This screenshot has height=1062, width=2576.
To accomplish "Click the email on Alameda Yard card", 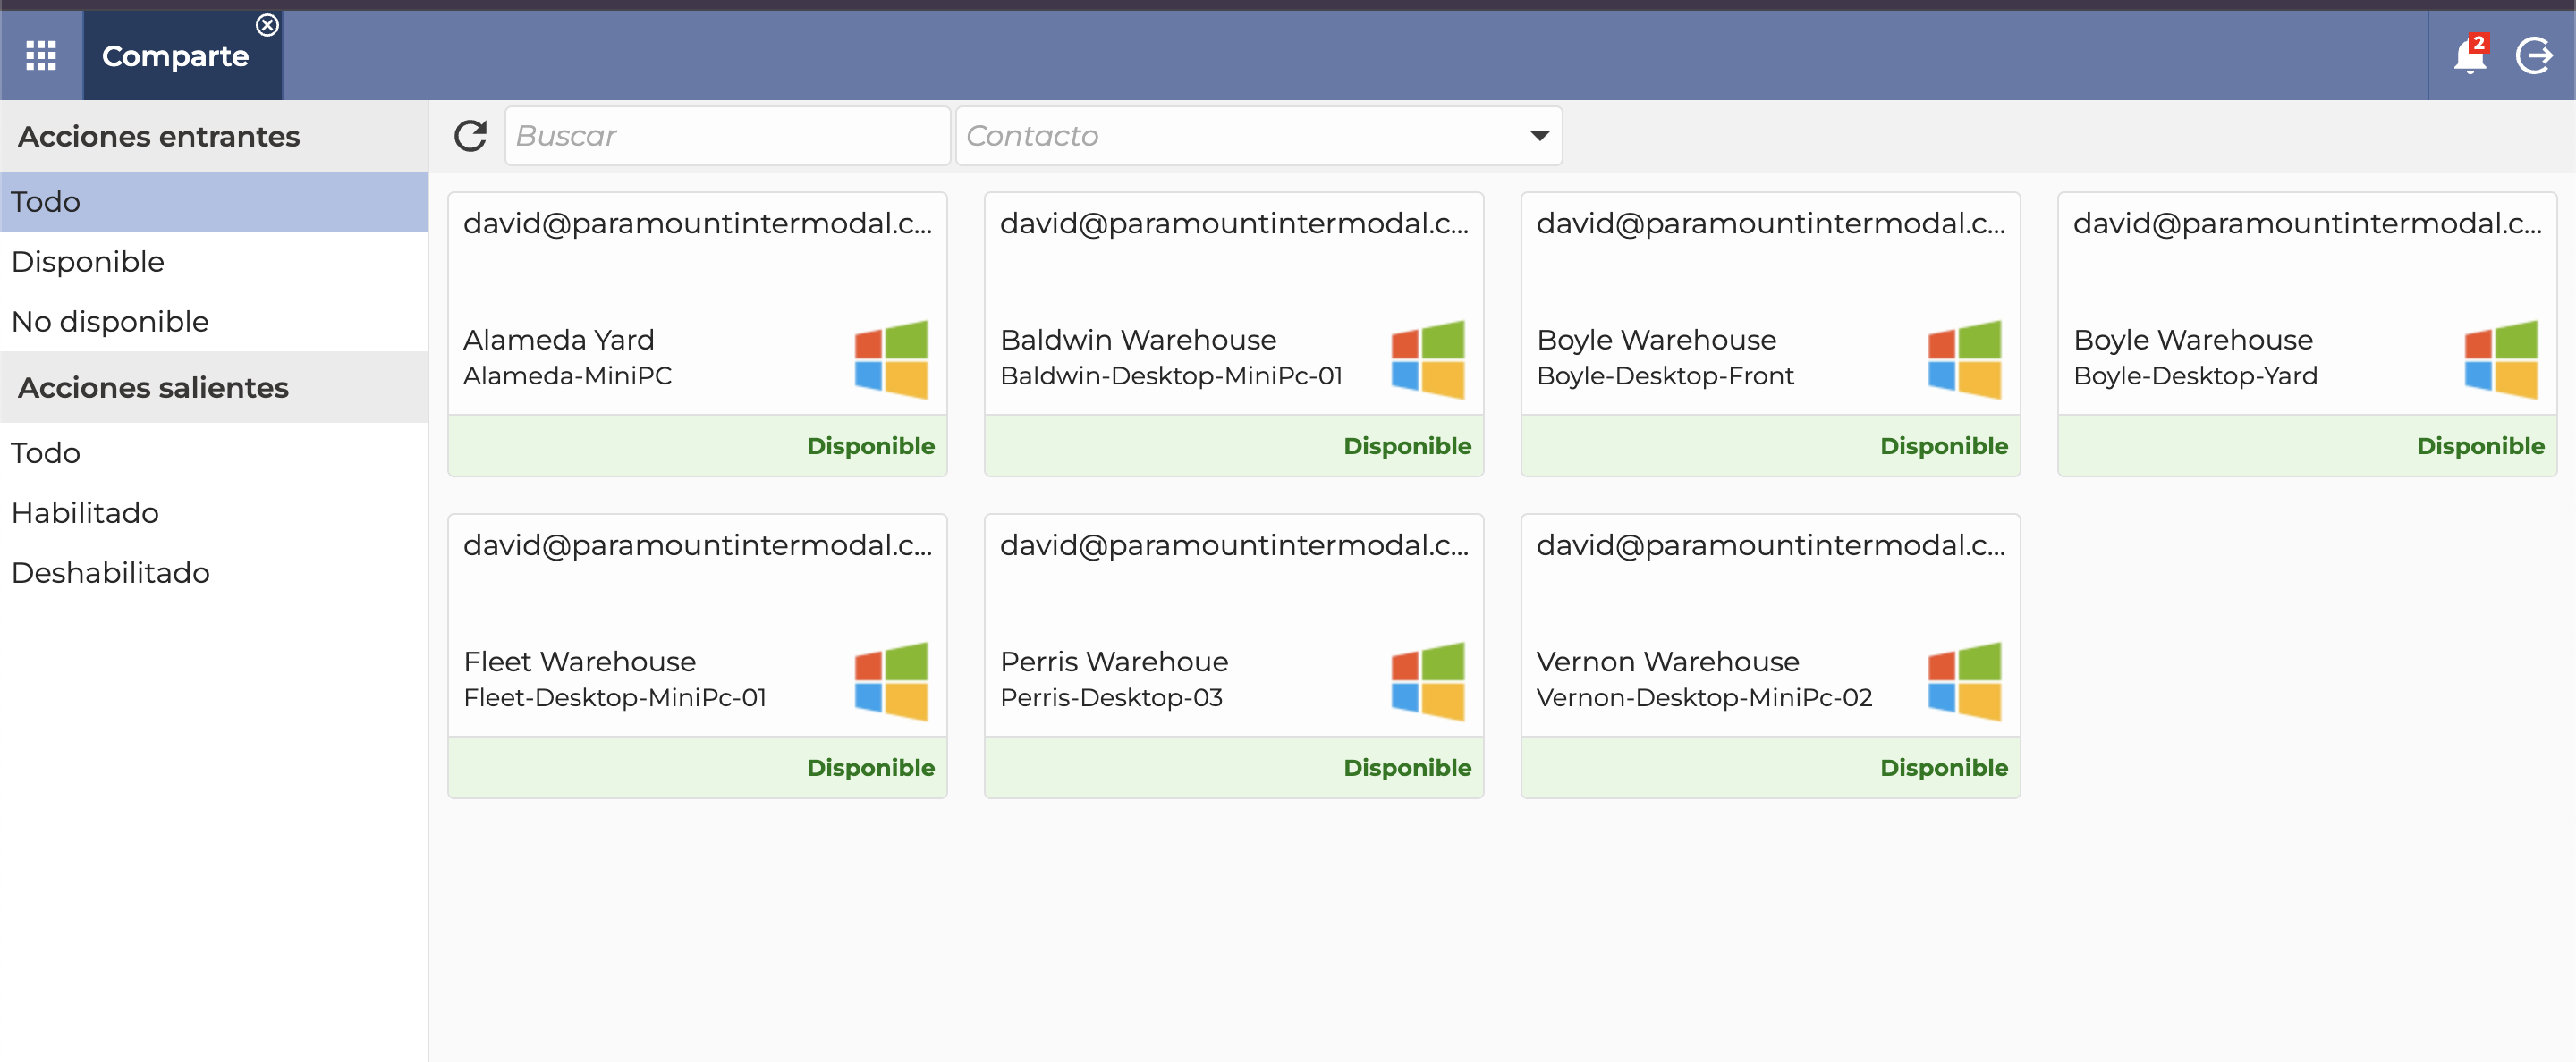I will pos(697,223).
